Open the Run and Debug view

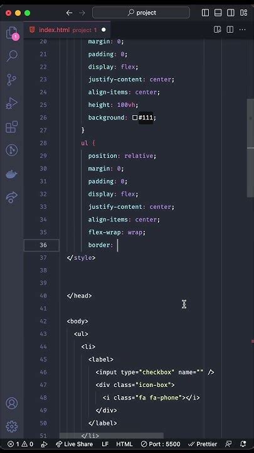(12, 103)
